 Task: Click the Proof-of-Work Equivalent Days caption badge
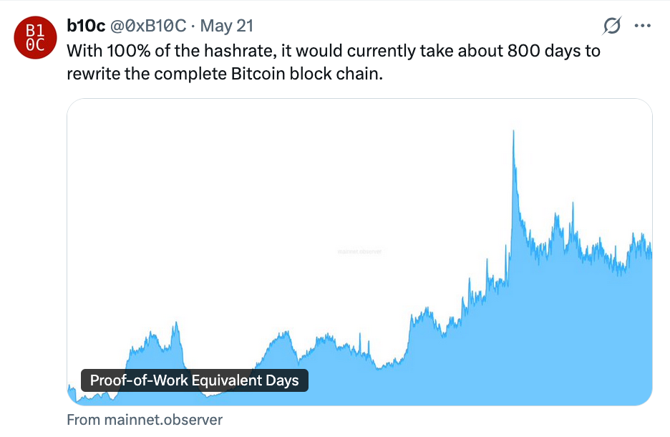click(195, 380)
